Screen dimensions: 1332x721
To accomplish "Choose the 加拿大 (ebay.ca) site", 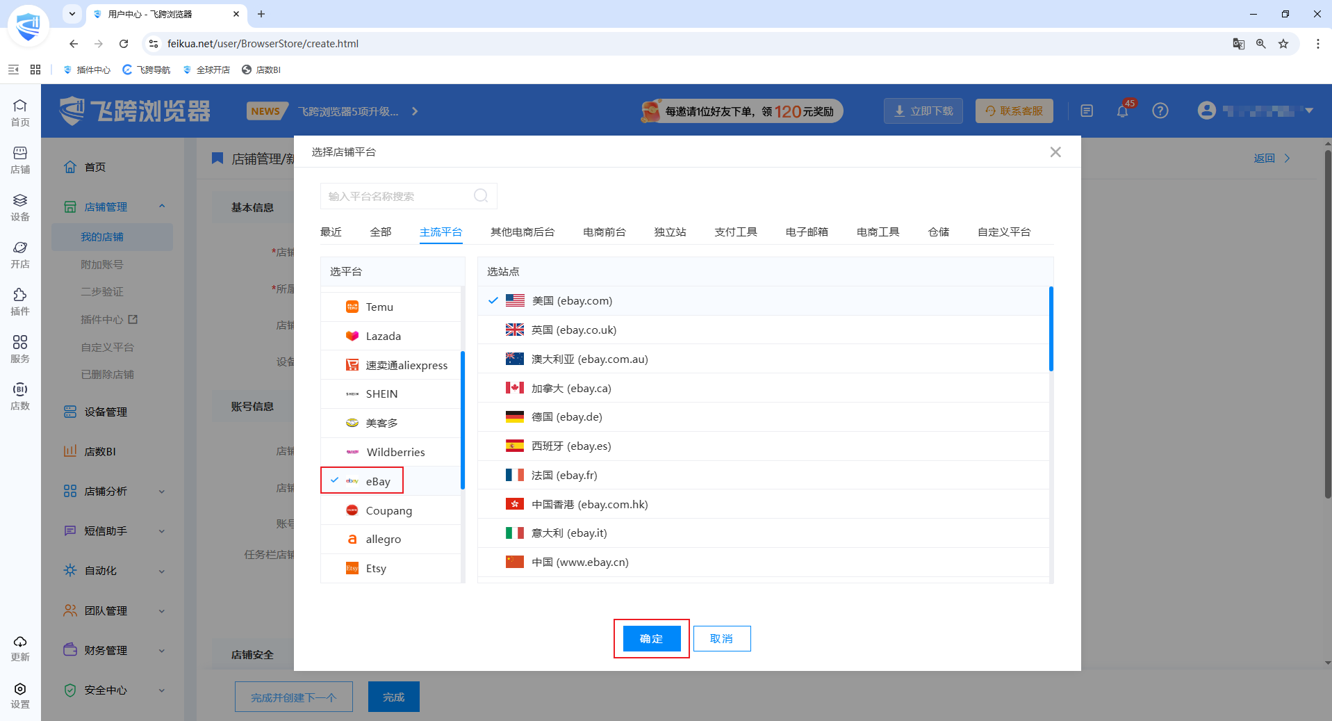I will (764, 388).
